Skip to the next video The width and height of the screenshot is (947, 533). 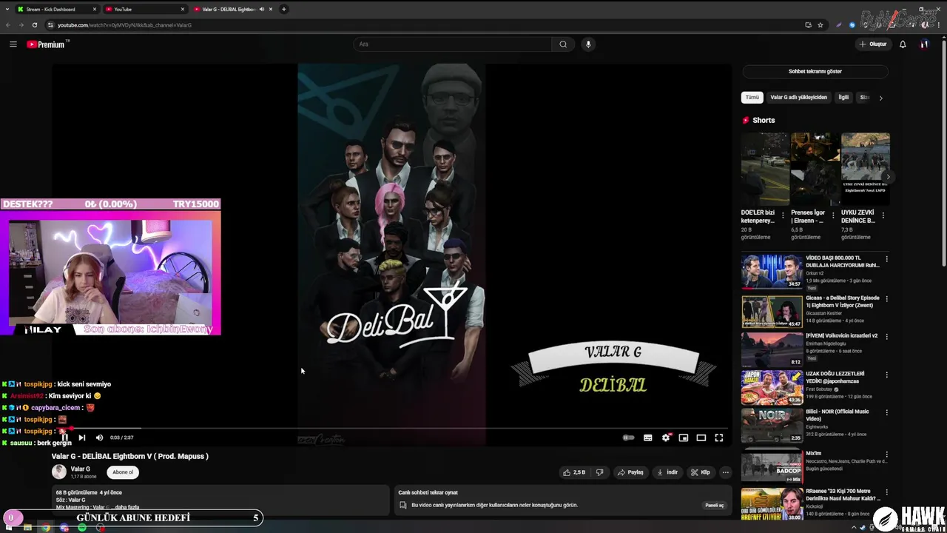click(x=82, y=438)
